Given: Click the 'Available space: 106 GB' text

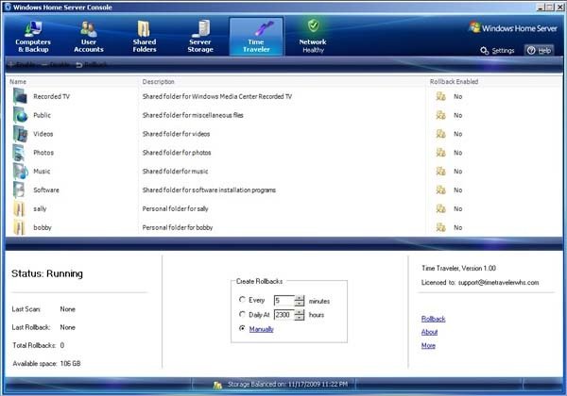Looking at the screenshot, I should point(46,364).
